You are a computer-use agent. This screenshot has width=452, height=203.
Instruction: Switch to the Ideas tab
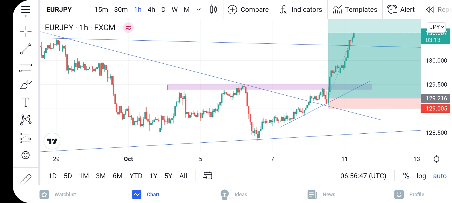pyautogui.click(x=234, y=194)
